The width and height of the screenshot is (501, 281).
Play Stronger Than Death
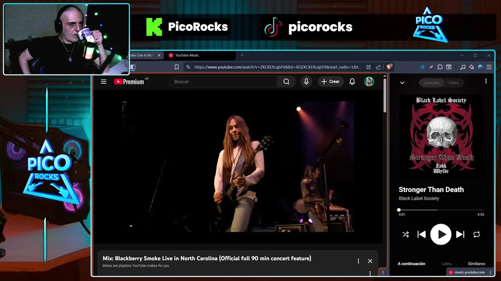441,235
